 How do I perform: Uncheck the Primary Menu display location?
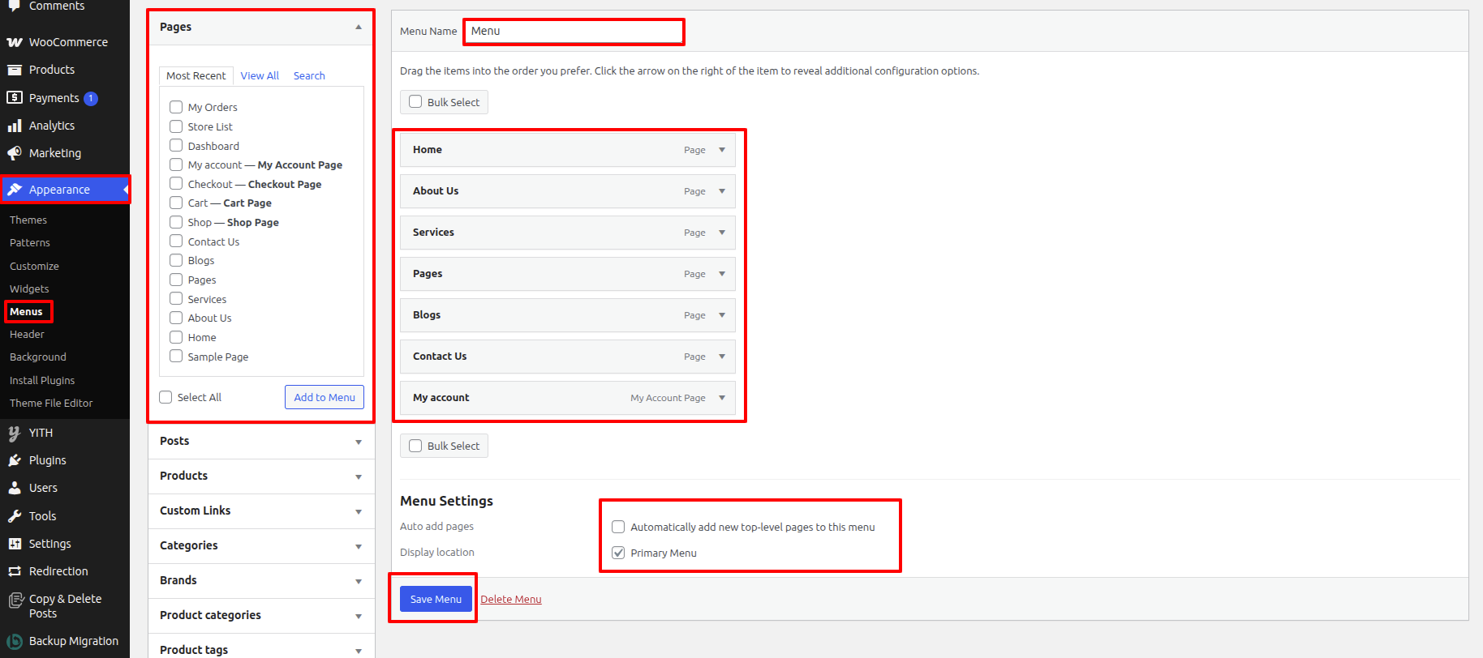click(618, 553)
